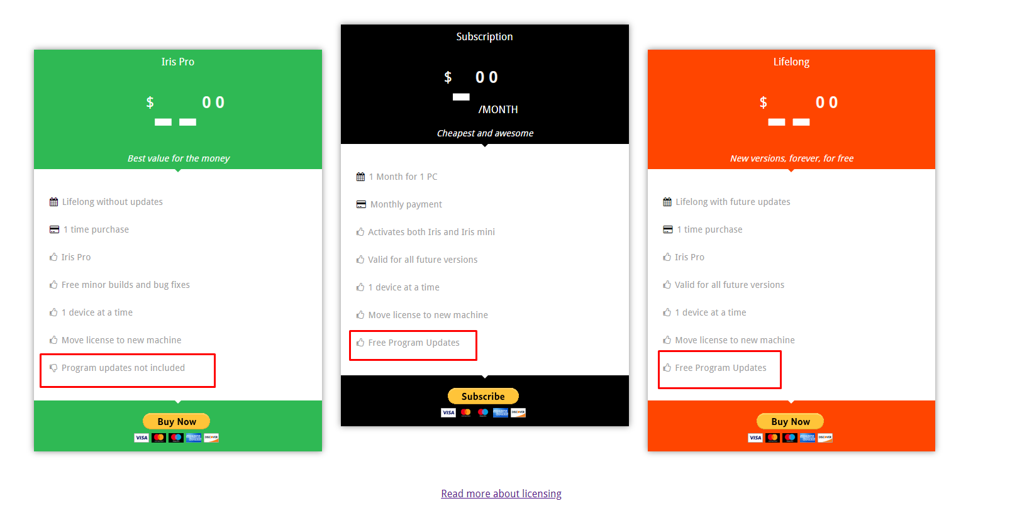Click credit card icon beside Monthly payment
This screenshot has width=1022, height=513.
pos(361,204)
